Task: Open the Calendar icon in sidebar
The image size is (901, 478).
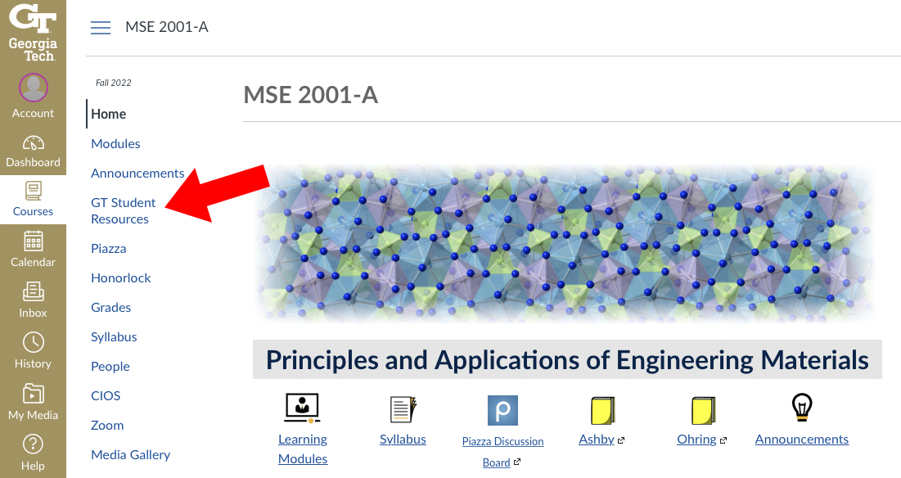Action: click(33, 241)
